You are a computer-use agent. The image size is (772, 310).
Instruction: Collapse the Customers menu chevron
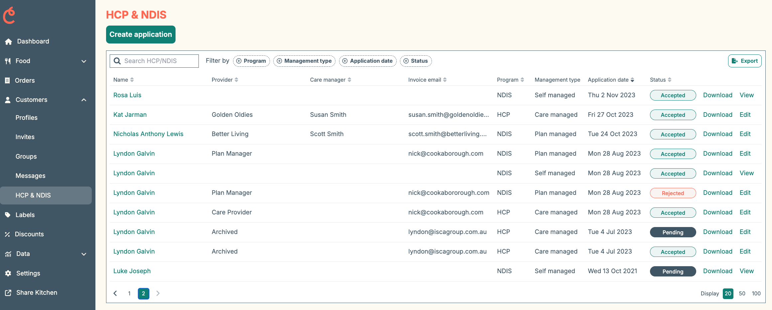84,100
